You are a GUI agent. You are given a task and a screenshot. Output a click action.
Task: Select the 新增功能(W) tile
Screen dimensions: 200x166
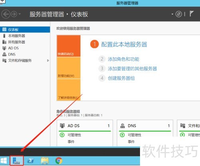(69, 68)
